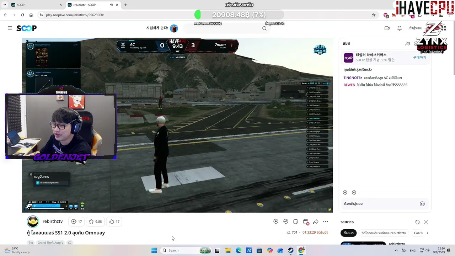Show the chat viewer list

click(408, 43)
